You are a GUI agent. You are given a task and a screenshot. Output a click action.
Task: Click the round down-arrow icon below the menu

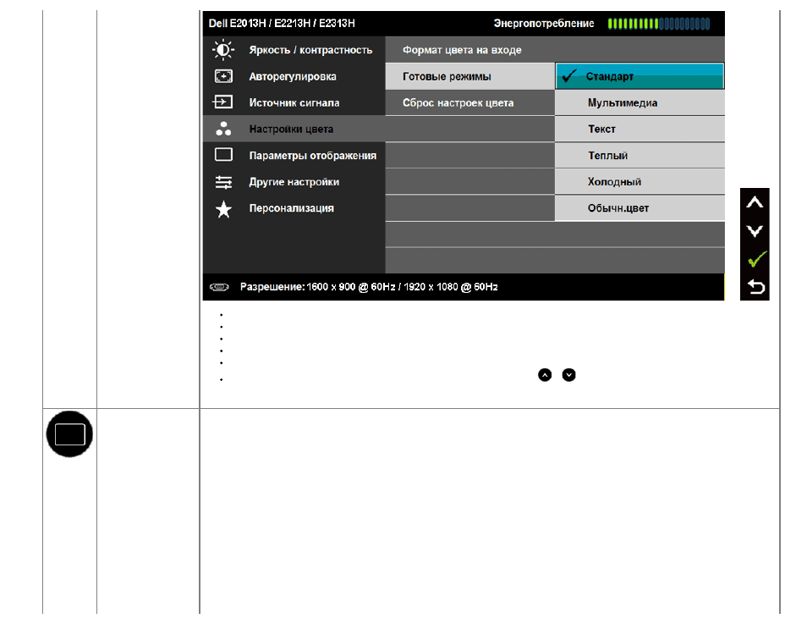click(x=568, y=375)
